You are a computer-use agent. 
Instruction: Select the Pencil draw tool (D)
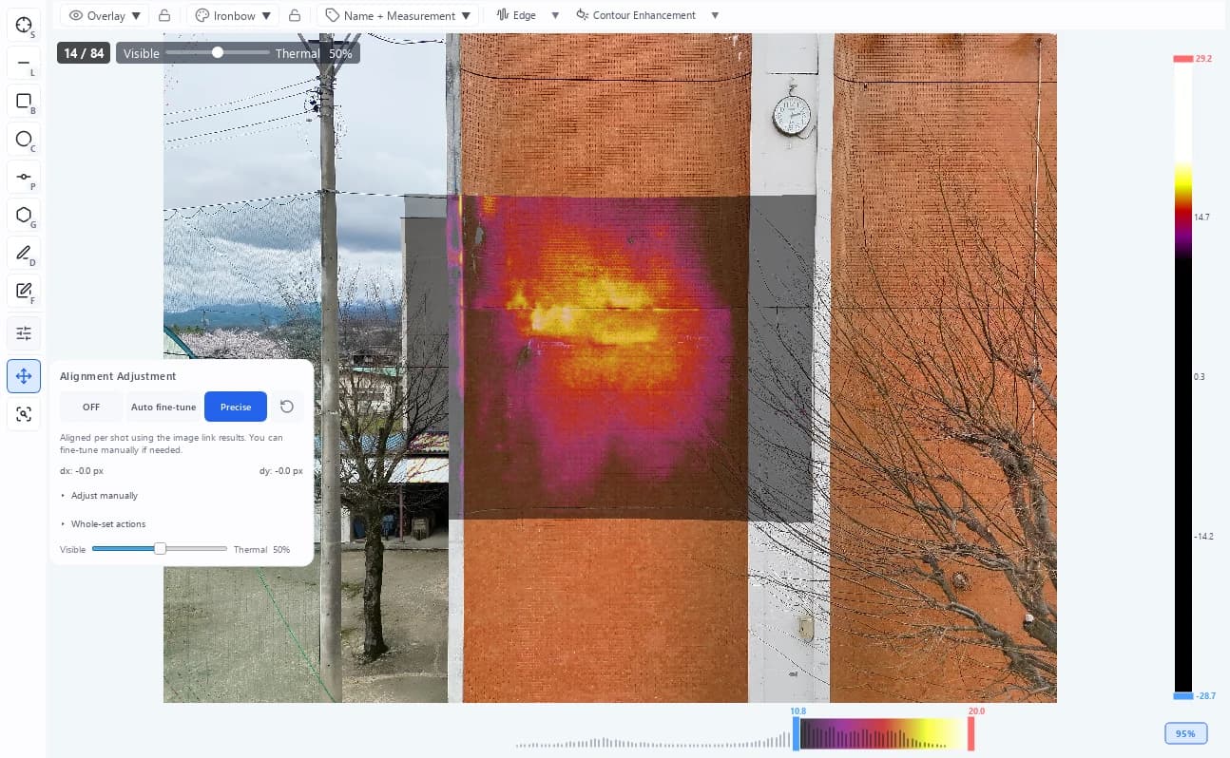click(x=24, y=254)
